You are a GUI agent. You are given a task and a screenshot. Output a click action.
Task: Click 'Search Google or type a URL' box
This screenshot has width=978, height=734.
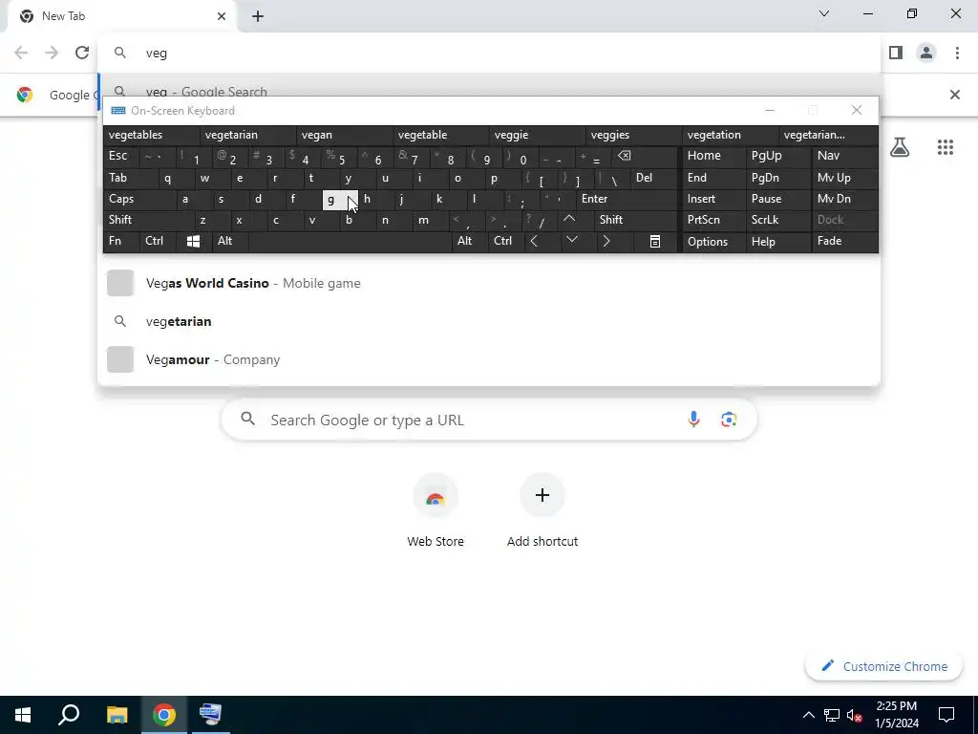coord(489,420)
